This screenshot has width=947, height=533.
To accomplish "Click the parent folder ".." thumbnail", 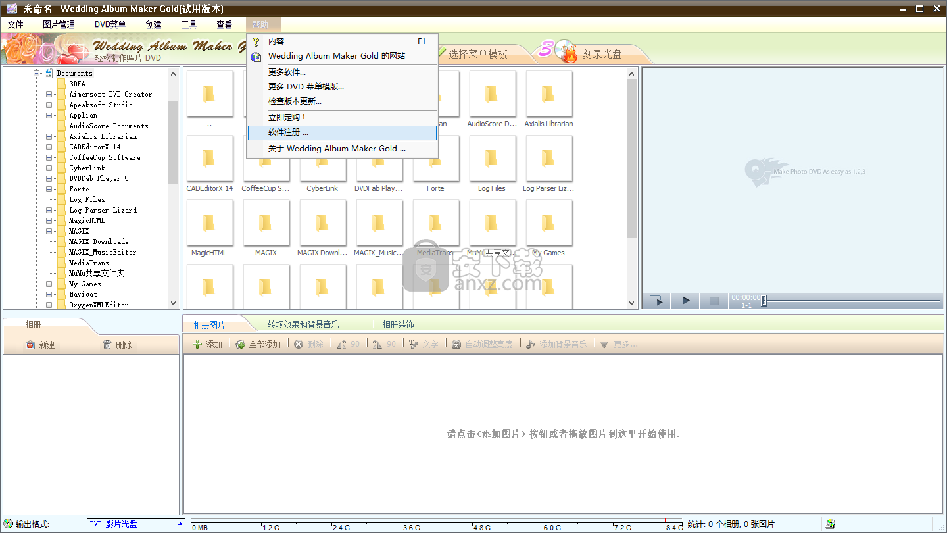I will (210, 94).
